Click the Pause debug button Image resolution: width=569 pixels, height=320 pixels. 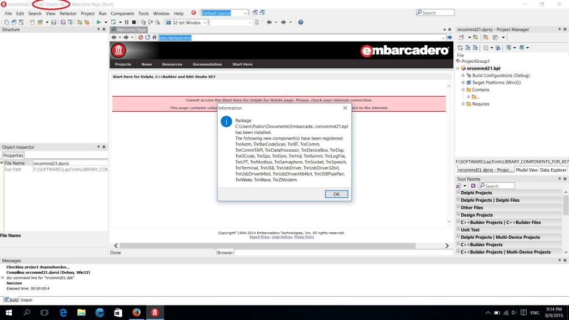127,22
